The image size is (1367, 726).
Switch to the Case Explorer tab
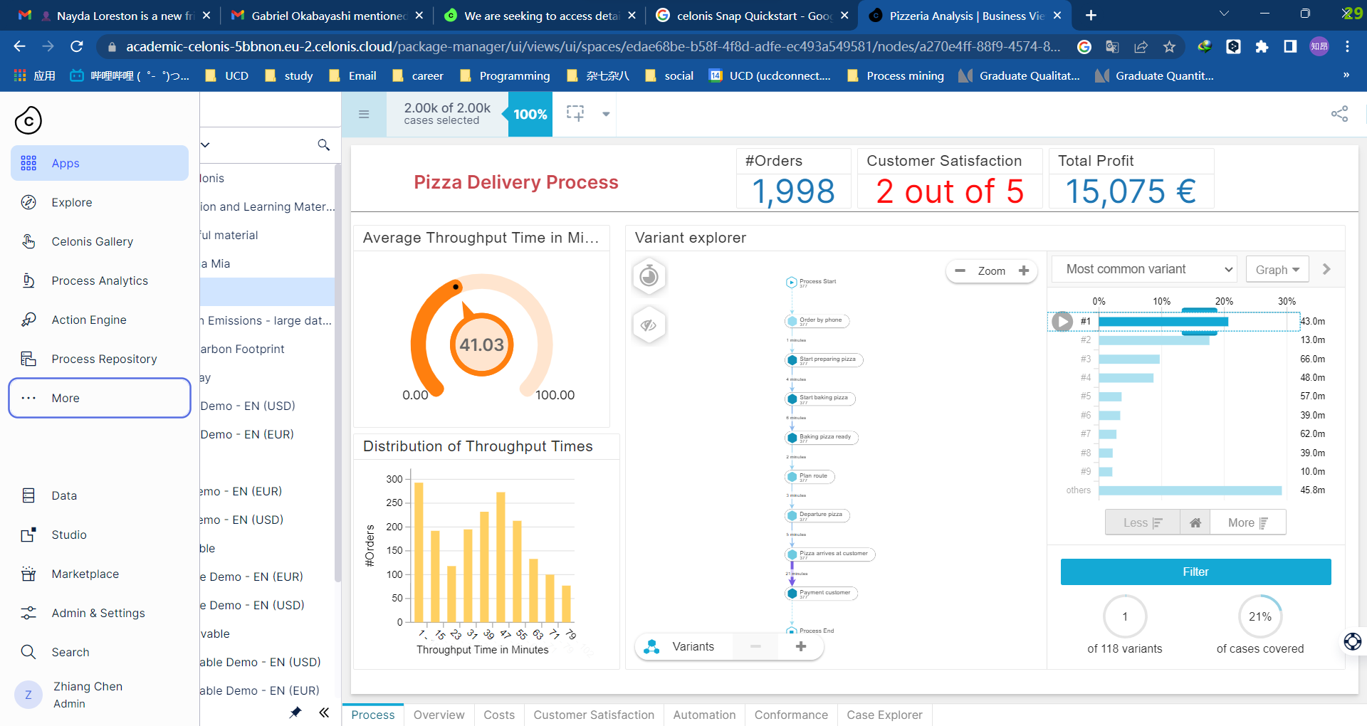tap(884, 715)
